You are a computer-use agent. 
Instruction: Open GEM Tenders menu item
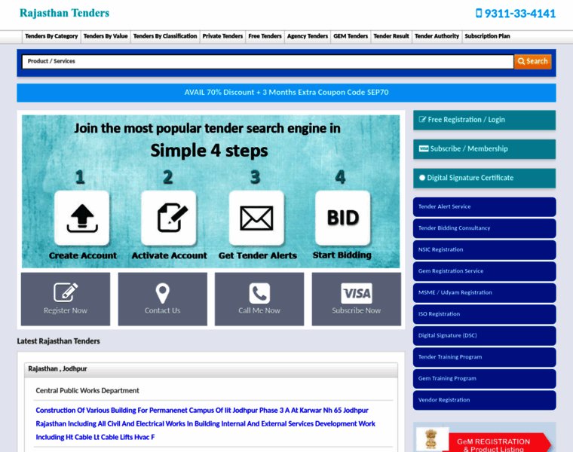pos(351,36)
